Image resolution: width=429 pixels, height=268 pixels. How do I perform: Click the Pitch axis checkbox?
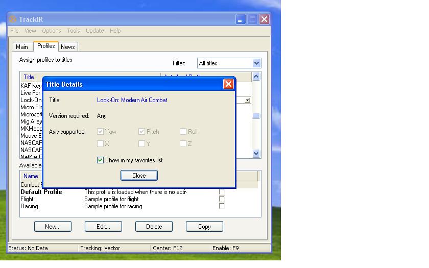click(141, 132)
